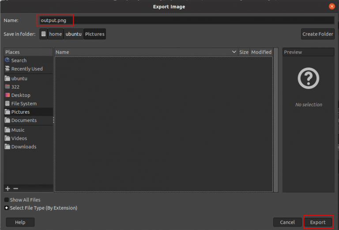Open Help for the export dialog
This screenshot has height=230, width=339.
click(x=20, y=222)
